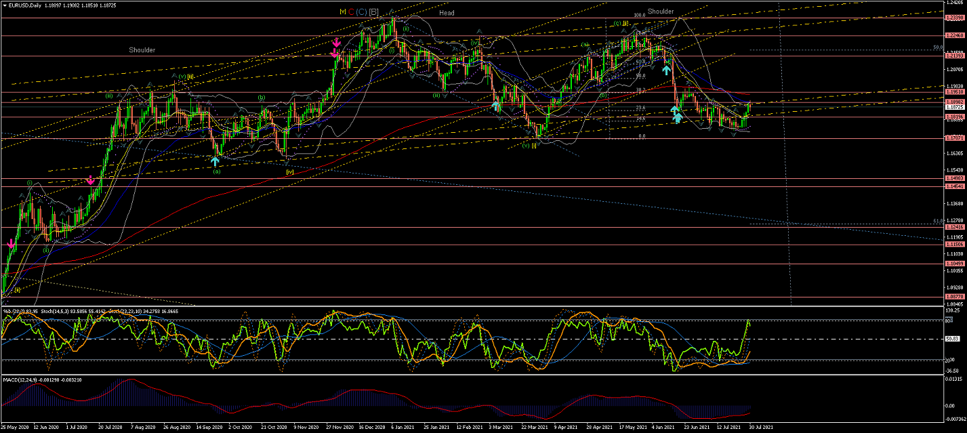This screenshot has height=433, width=967.
Task: Click the pink down arrow at chart's far left
Action: click(11, 243)
